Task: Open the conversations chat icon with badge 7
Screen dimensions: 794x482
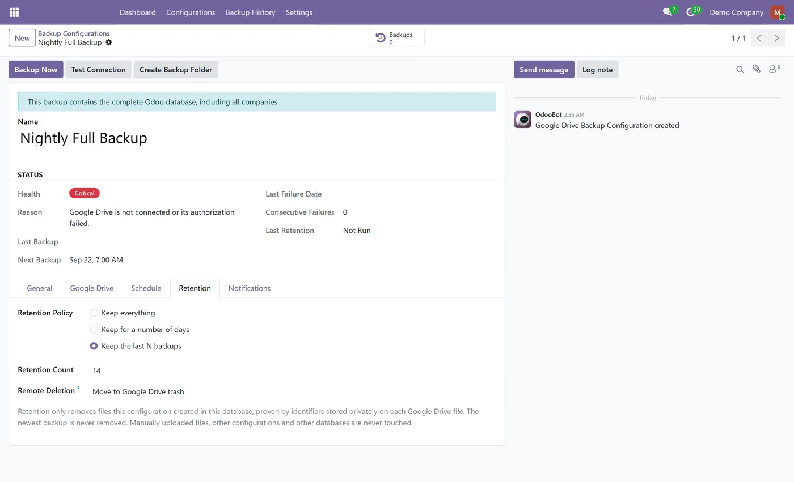Action: click(x=668, y=12)
